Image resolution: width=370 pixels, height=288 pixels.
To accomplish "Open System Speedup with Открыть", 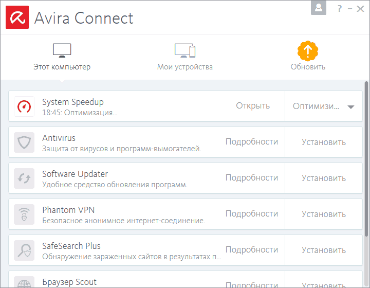I will (253, 106).
